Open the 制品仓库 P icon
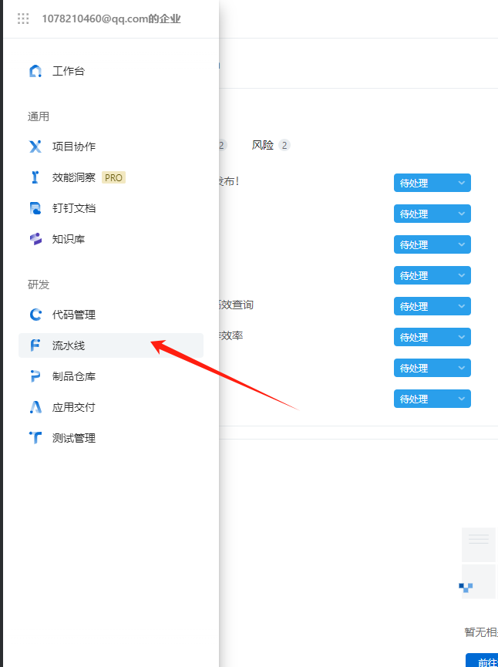The height and width of the screenshot is (667, 498). (35, 376)
